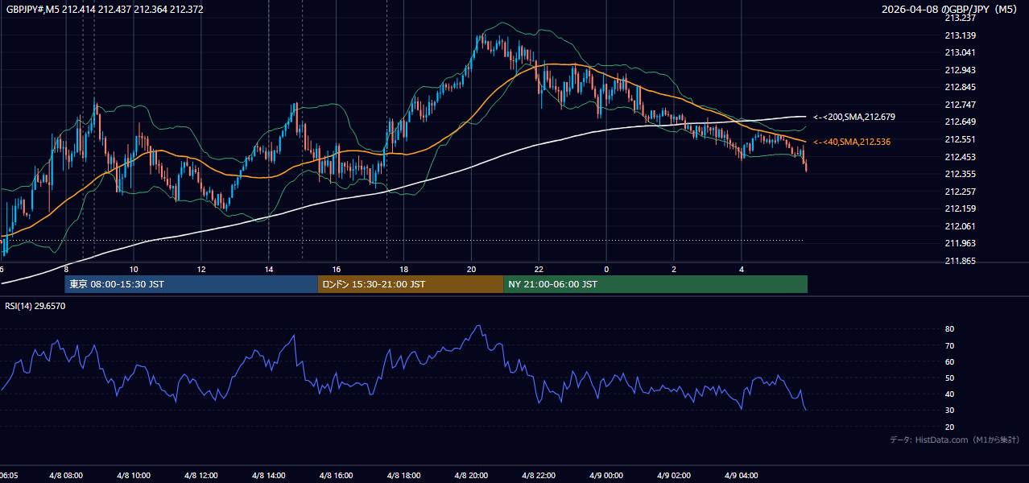Click the 40,SMA,212.536 indicator label
Image resolution: width=1029 pixels, height=483 pixels.
tap(851, 142)
